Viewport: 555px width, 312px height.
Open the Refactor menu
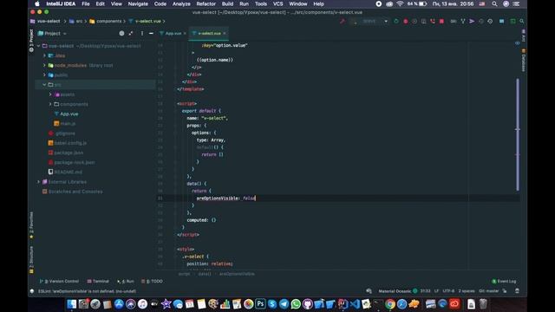coord(206,3)
